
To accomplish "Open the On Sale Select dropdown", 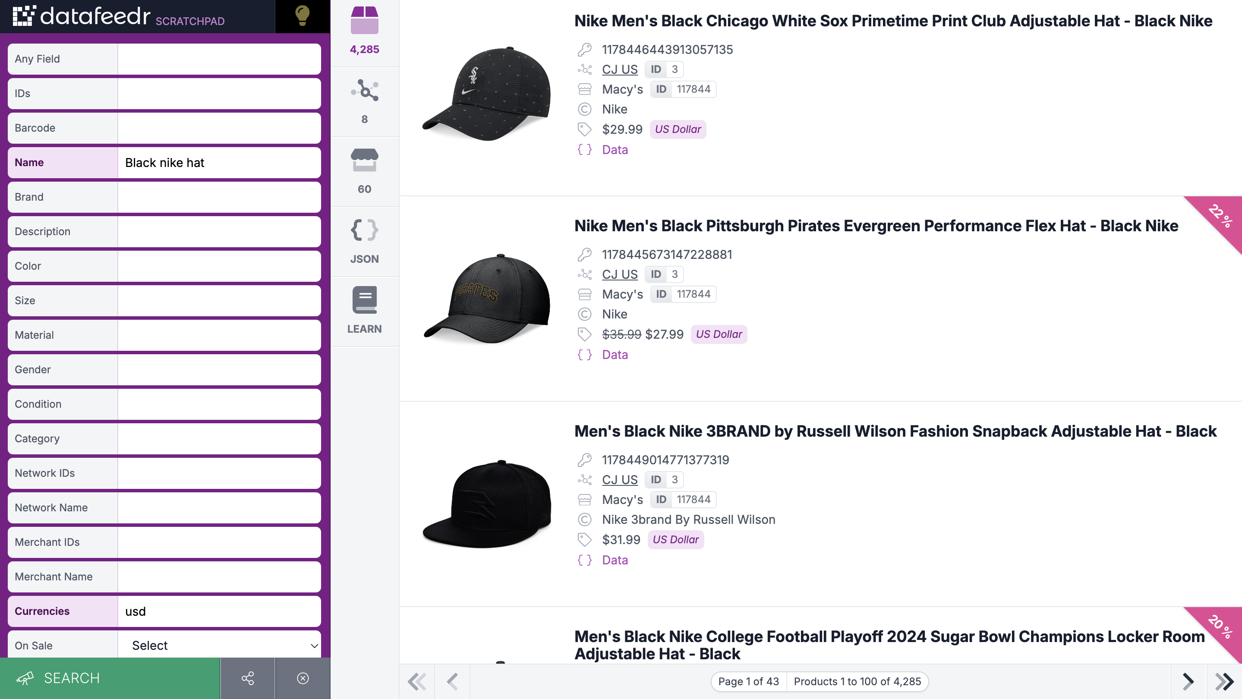I will (x=219, y=645).
